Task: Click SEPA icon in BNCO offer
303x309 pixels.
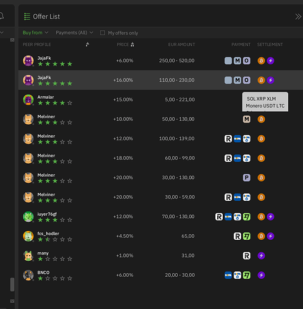Action: (228, 275)
